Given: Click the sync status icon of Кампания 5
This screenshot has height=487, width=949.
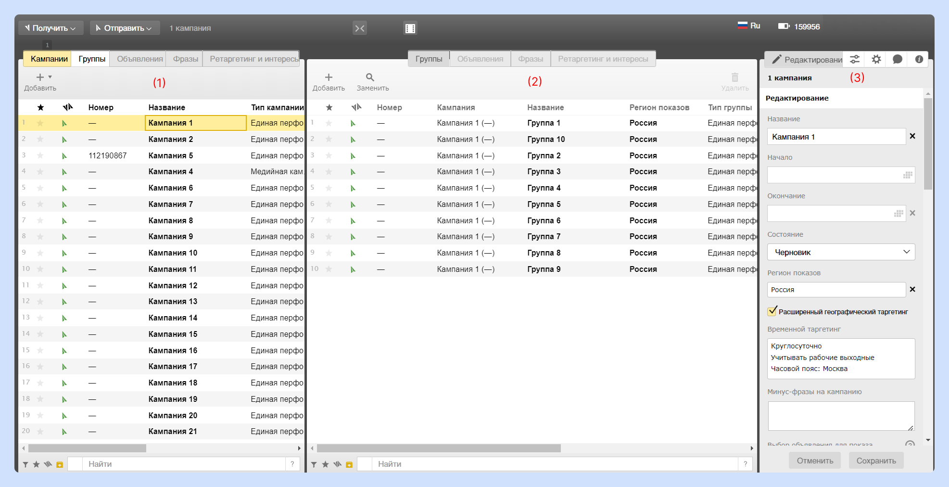Looking at the screenshot, I should [x=64, y=156].
